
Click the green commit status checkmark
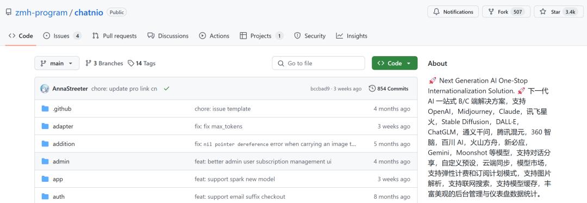pyautogui.click(x=167, y=89)
